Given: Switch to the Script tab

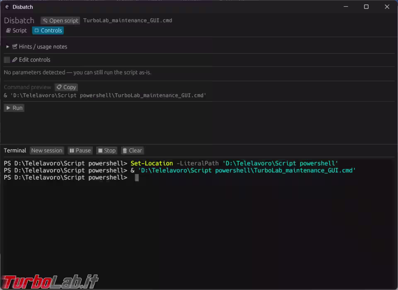Looking at the screenshot, I should (16, 30).
